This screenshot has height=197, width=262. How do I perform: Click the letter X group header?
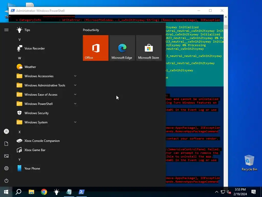click(x=19, y=132)
